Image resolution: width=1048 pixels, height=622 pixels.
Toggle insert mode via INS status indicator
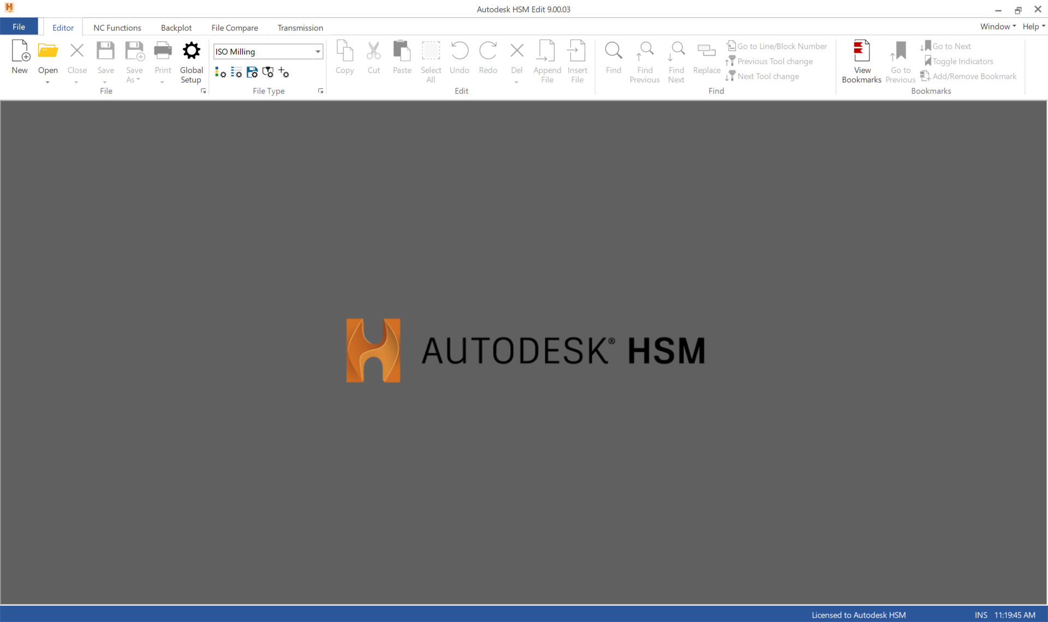(x=981, y=614)
